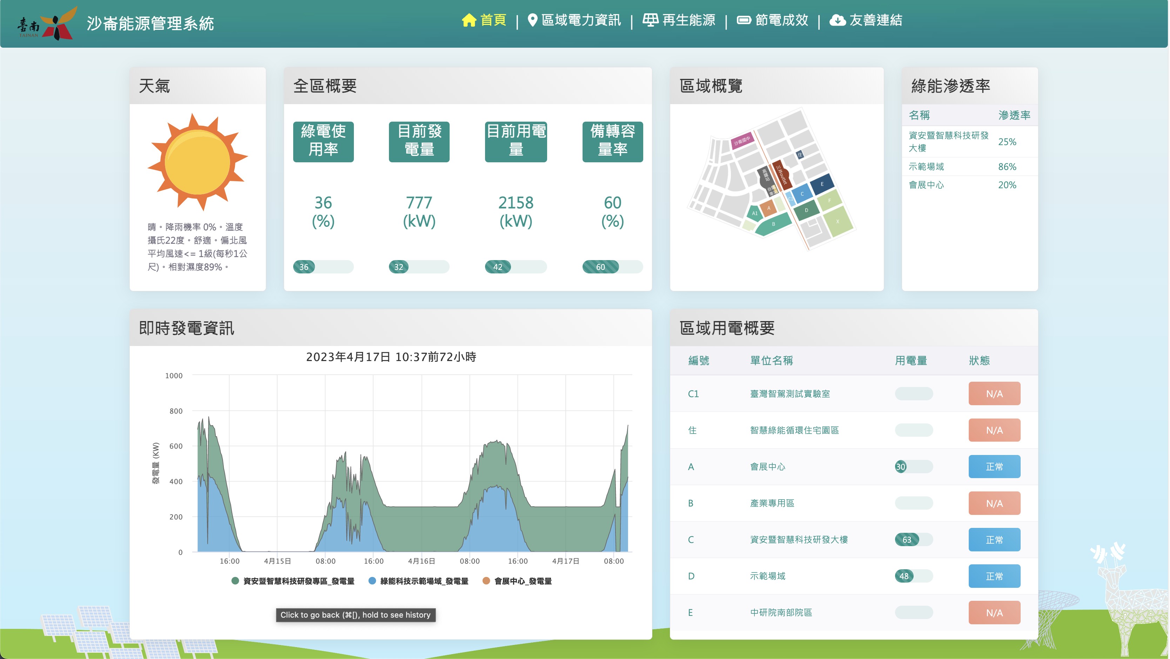Open the 首頁 menu item

484,20
